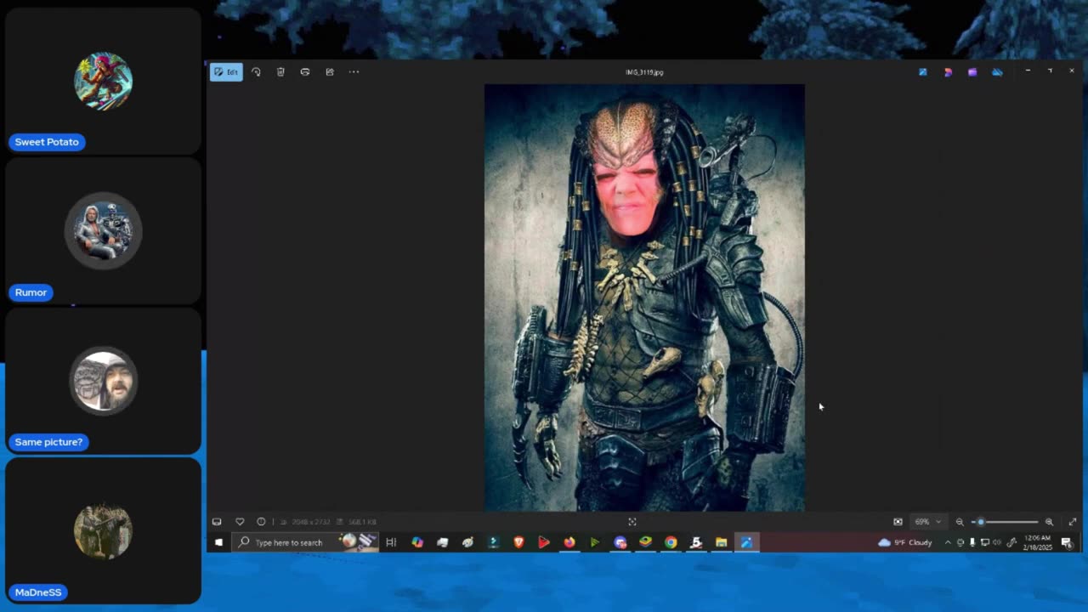This screenshot has width=1088, height=612.
Task: Launch Firefox from the taskbar
Action: pyautogui.click(x=569, y=542)
